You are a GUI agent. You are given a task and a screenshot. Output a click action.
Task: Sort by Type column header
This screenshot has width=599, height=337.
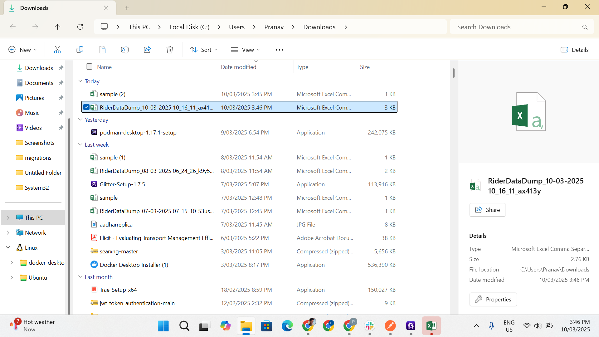[x=302, y=67]
